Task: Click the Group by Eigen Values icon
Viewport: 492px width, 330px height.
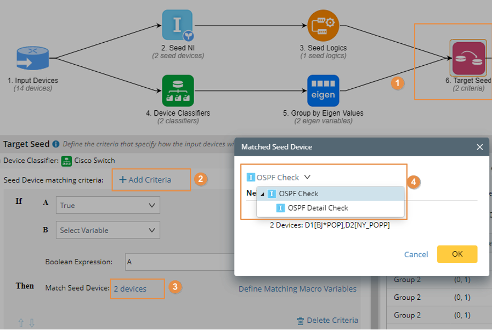Action: 323,91
